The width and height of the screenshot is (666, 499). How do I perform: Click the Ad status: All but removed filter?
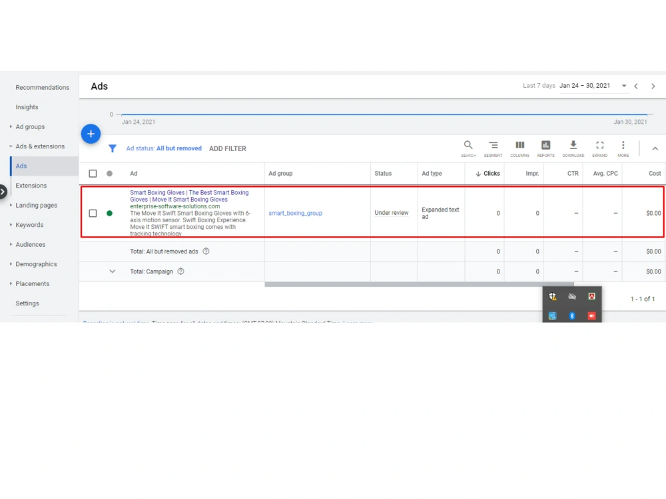164,148
